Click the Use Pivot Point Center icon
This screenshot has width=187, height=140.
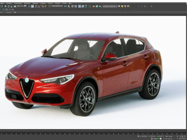click(25, 6)
